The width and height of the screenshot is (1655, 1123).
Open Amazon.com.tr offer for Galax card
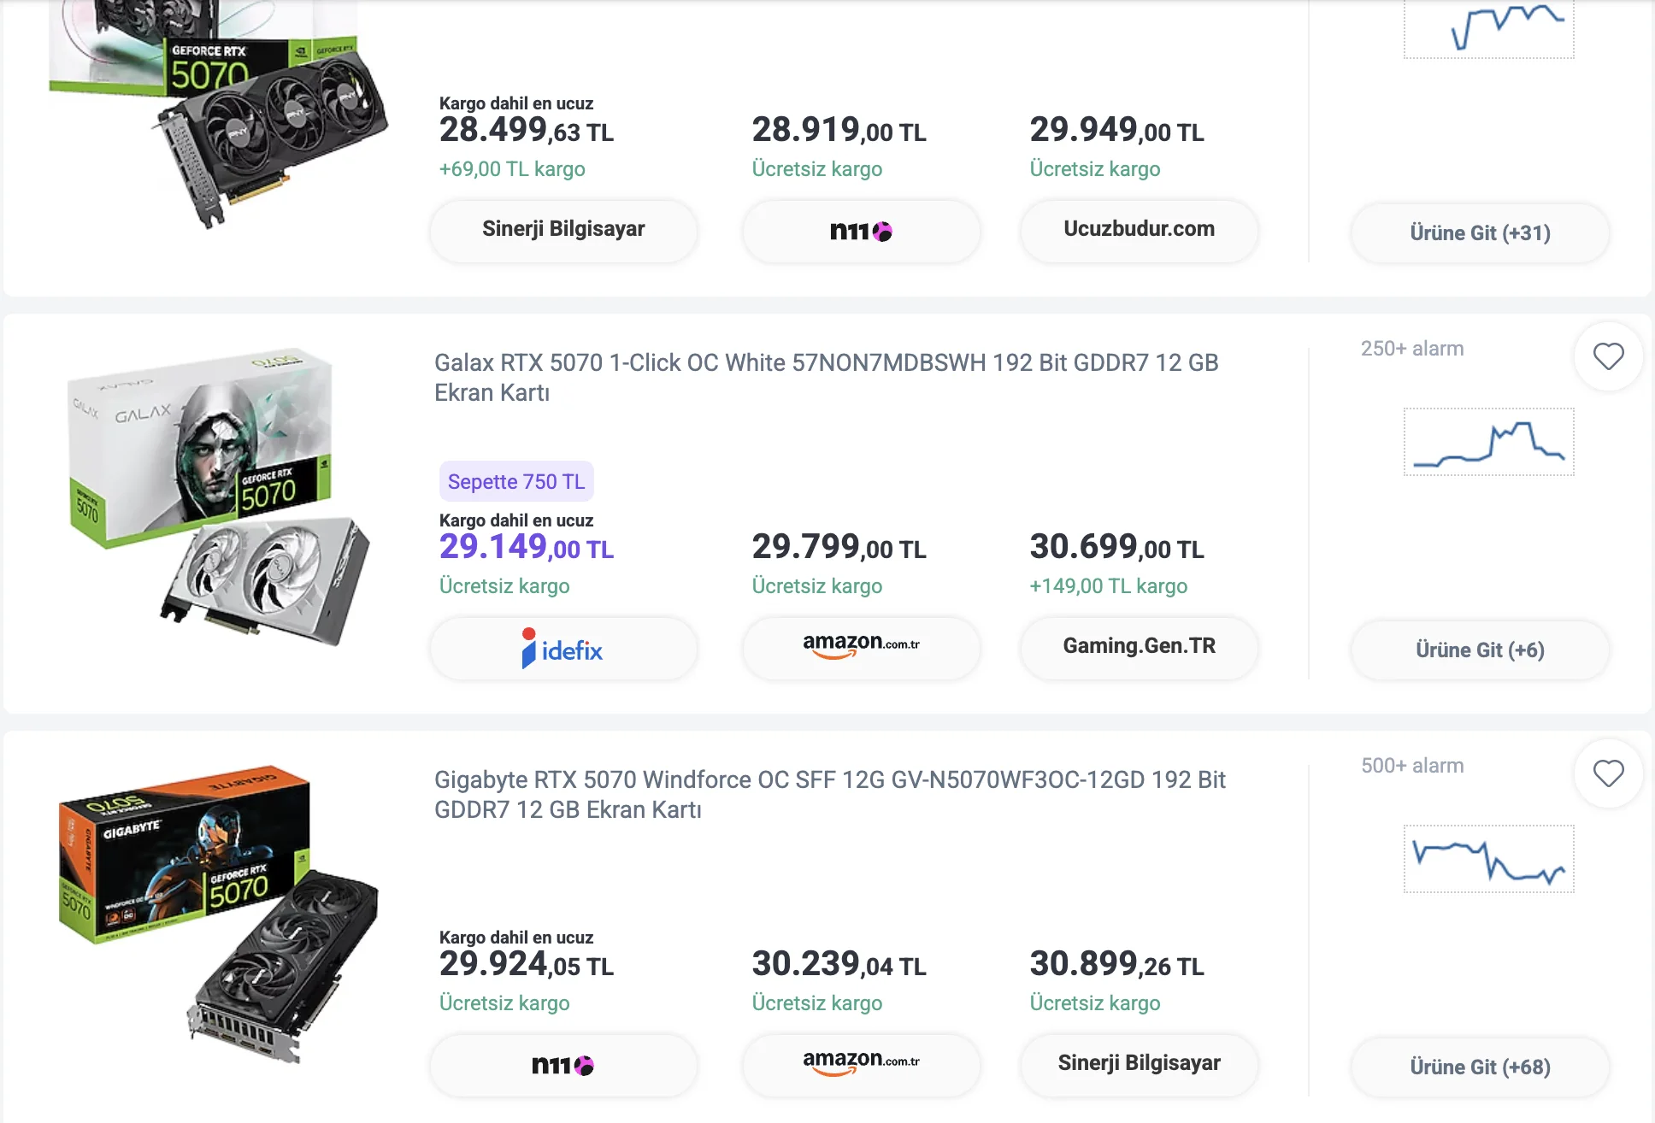861,647
